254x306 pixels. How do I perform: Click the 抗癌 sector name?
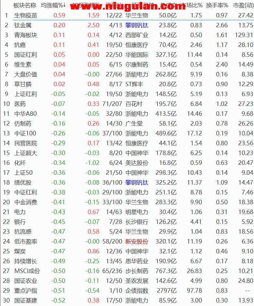pyautogui.click(x=20, y=45)
